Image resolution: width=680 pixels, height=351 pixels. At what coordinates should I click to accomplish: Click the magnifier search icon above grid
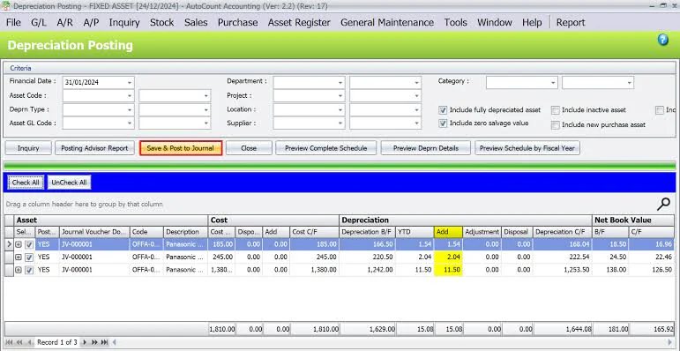pos(664,204)
